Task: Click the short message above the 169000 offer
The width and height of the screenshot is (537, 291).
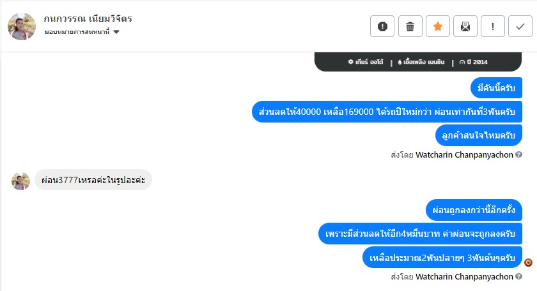Action: (496, 87)
